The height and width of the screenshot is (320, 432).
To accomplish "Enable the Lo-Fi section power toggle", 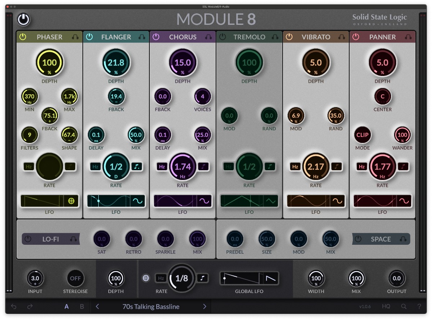I will click(x=28, y=239).
